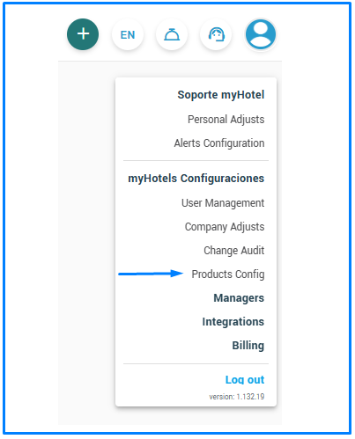
Task: Expand the Integrations section
Action: [x=233, y=322]
